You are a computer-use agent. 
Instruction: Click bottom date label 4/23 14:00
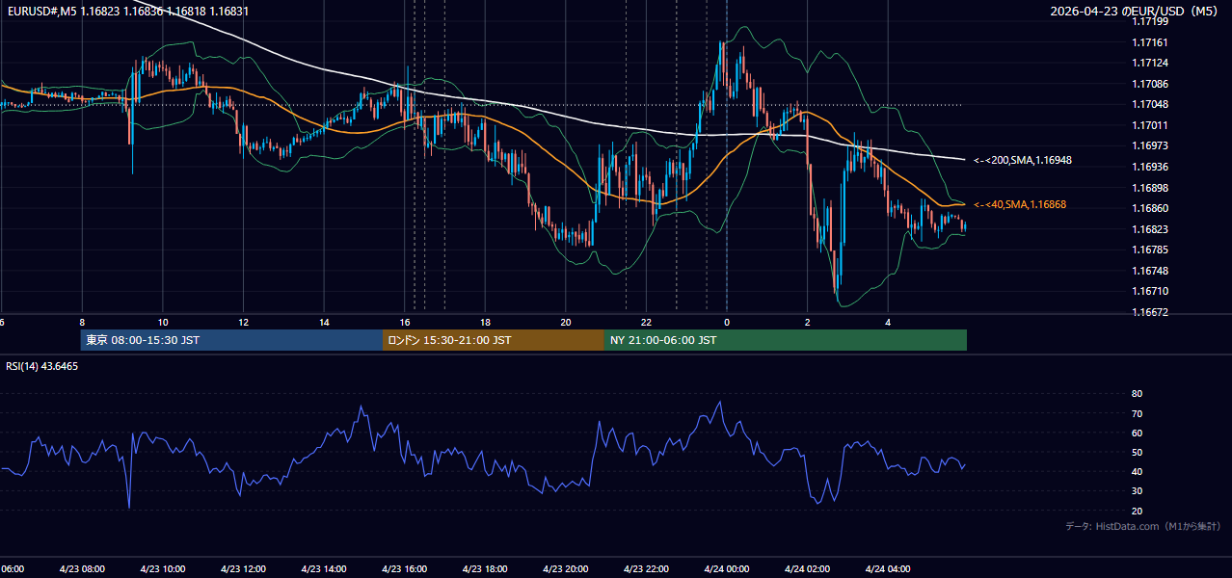point(325,569)
